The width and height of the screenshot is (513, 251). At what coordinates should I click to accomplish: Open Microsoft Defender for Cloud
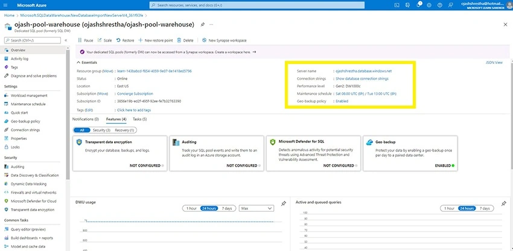[x=33, y=201]
